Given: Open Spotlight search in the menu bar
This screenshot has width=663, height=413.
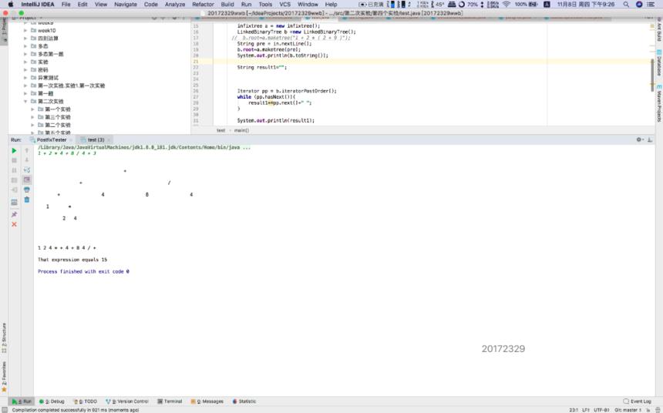Looking at the screenshot, I should coord(626,4).
